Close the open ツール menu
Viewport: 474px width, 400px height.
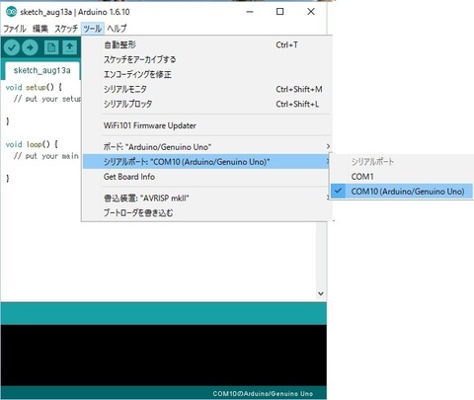[92, 29]
